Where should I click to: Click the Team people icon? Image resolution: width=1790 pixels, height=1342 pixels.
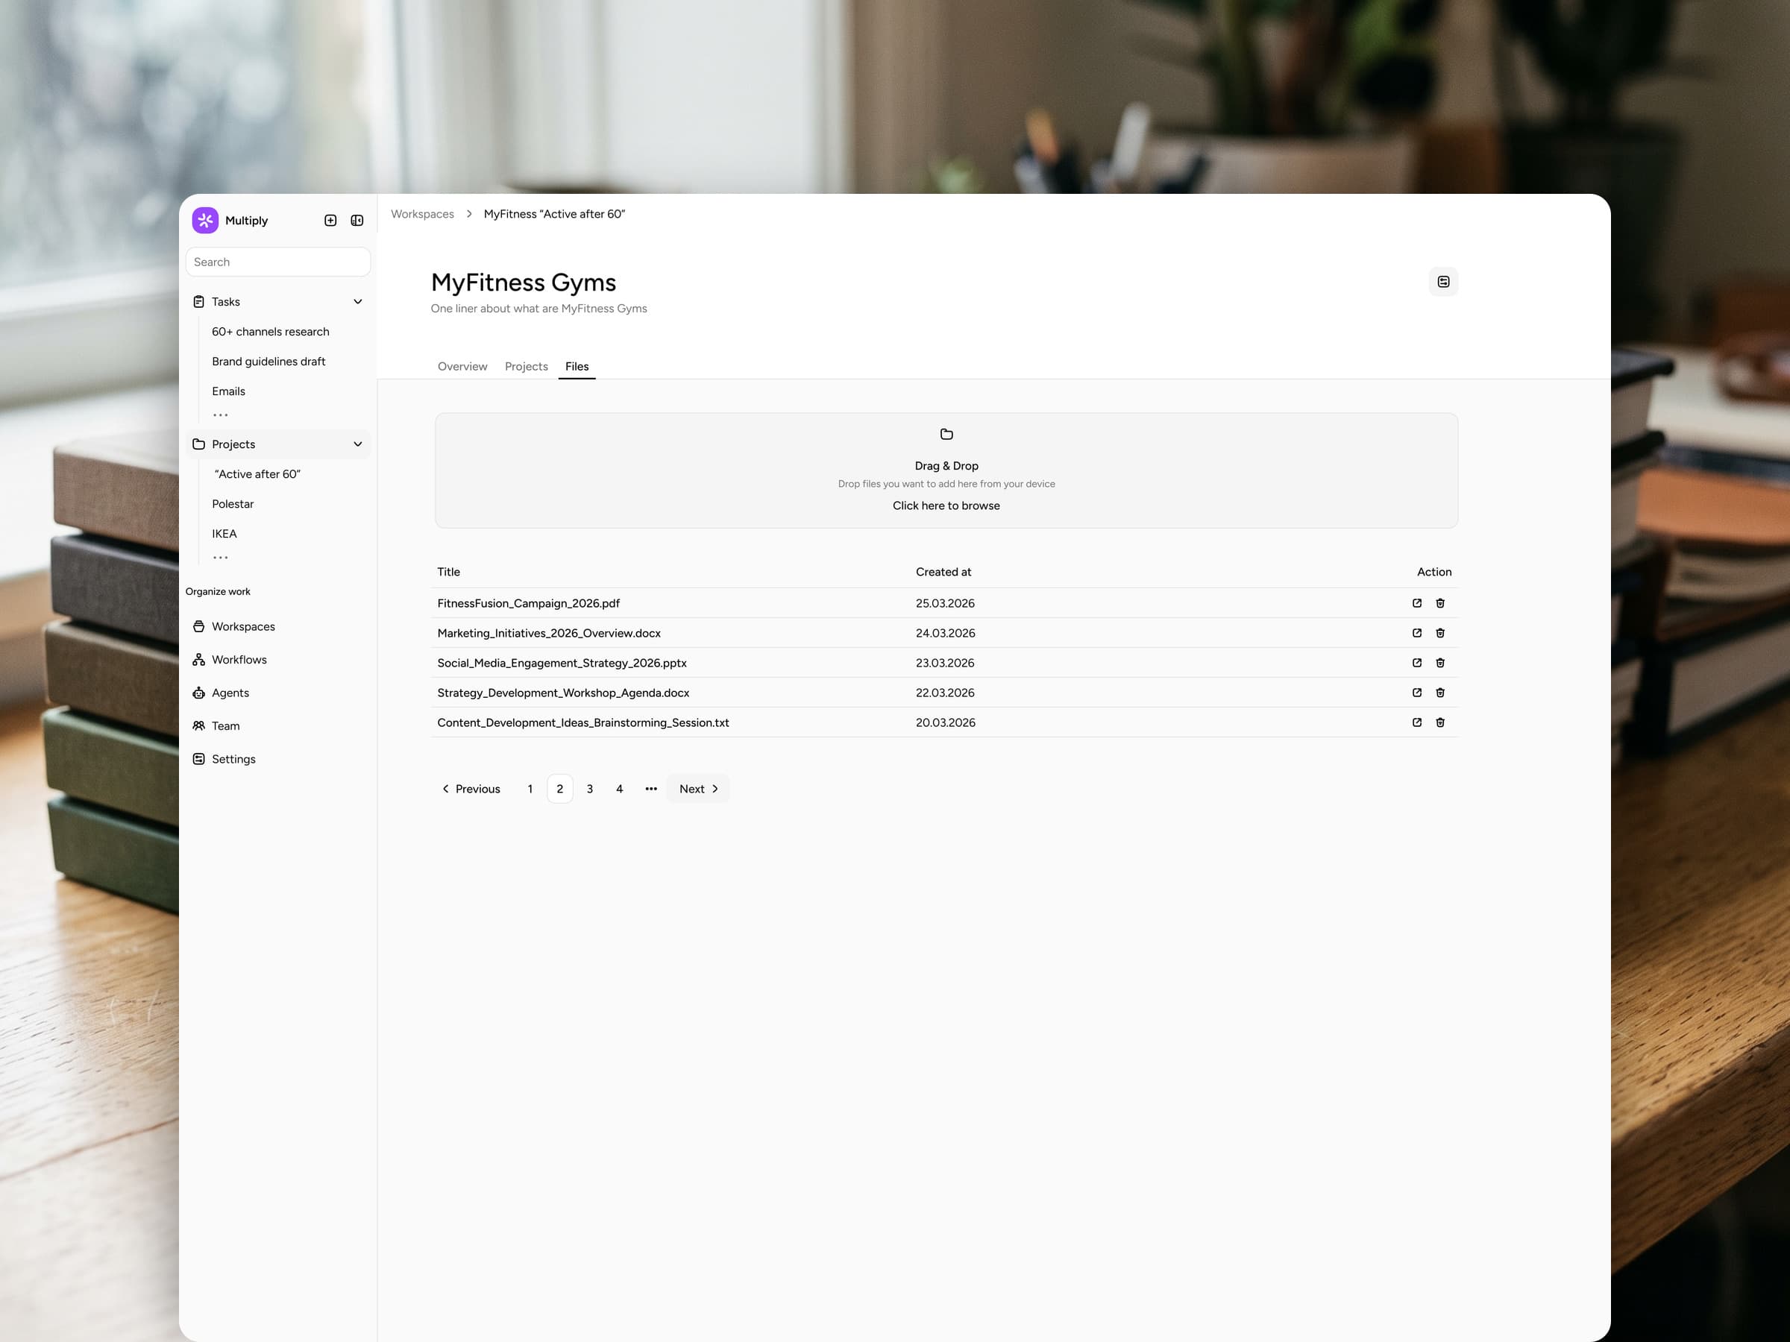198,725
